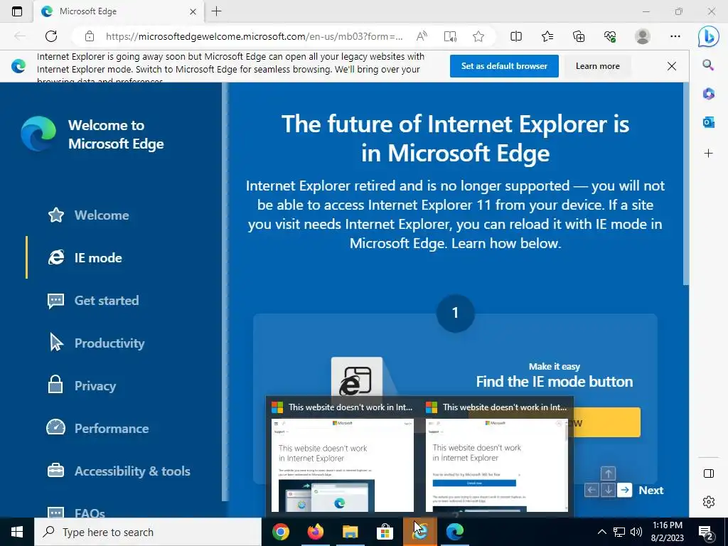This screenshot has height=546, width=728.
Task: Launch Google Chrome from taskbar
Action: point(280,532)
